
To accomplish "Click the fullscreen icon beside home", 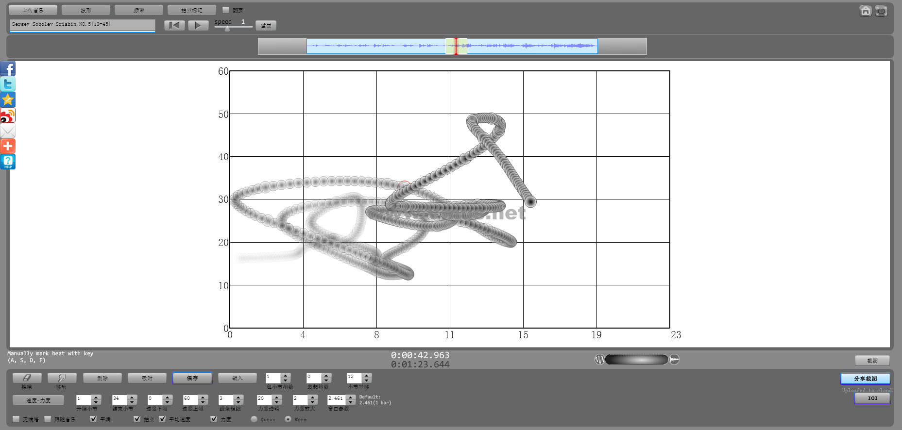I will (x=881, y=11).
